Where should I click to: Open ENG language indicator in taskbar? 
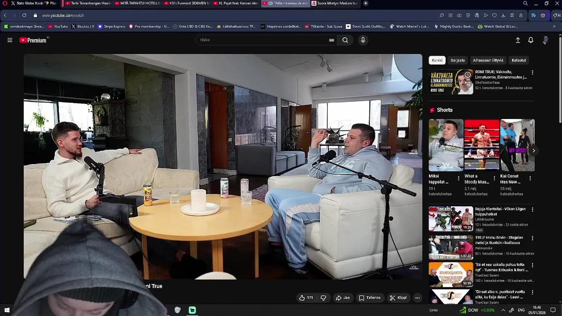click(521, 310)
